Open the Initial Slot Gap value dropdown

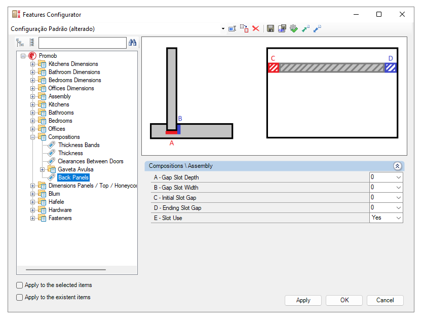pos(399,198)
